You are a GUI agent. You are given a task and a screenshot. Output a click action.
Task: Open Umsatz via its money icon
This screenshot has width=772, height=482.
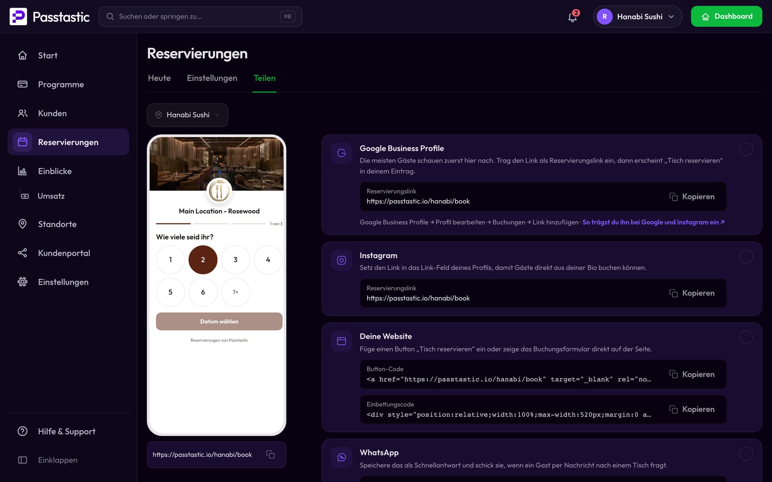pos(25,196)
